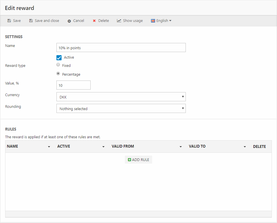Click in the Name text field
Screen dimensions: 277x223
pyautogui.click(x=121, y=48)
